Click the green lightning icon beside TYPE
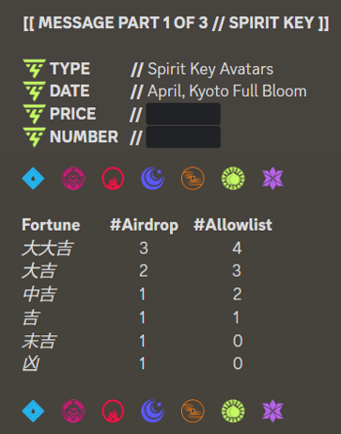Screen dimensions: 341x434 click(x=35, y=69)
